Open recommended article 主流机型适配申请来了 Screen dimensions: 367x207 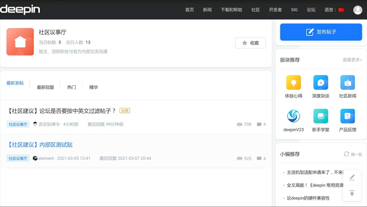[x=315, y=172]
